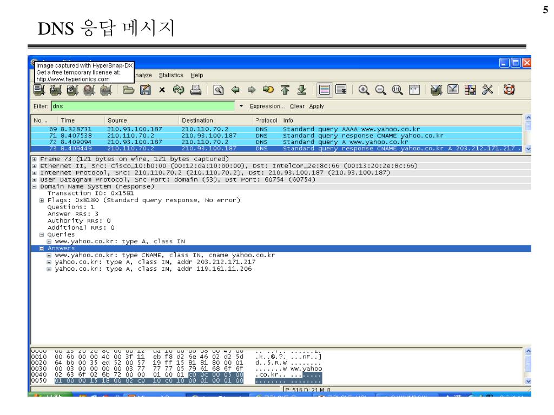This screenshot has width=554, height=415.
Task: Click hex pane scrollbar down arrow
Action: [528, 381]
